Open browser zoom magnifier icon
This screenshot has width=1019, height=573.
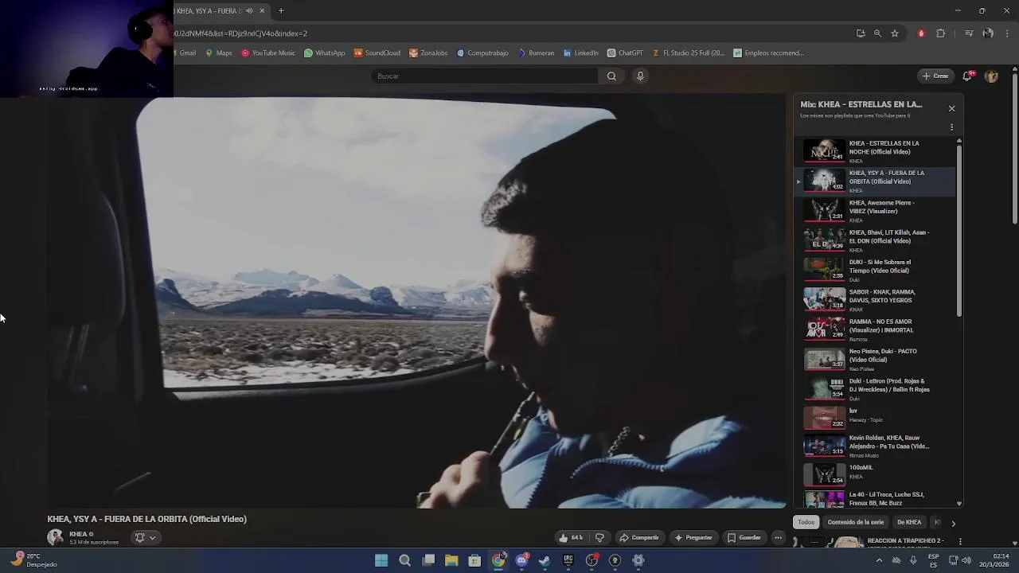coord(877,33)
